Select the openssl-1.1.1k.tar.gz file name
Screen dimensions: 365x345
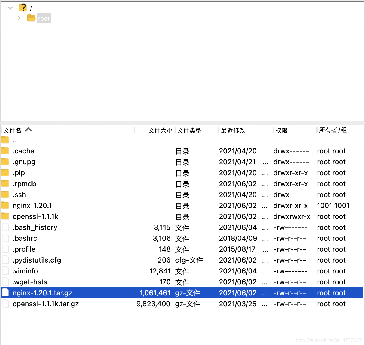coord(46,304)
